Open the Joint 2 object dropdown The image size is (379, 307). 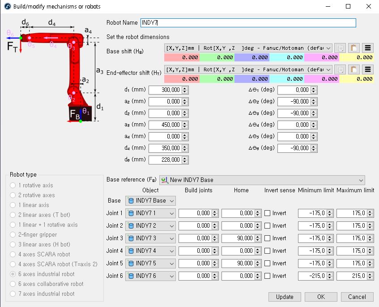[171, 226]
